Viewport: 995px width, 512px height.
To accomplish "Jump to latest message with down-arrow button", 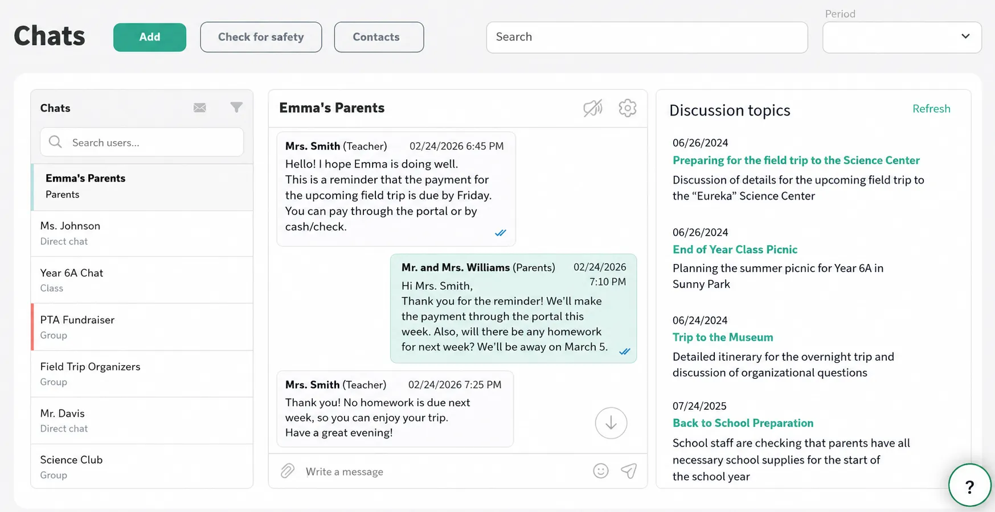I will point(611,423).
